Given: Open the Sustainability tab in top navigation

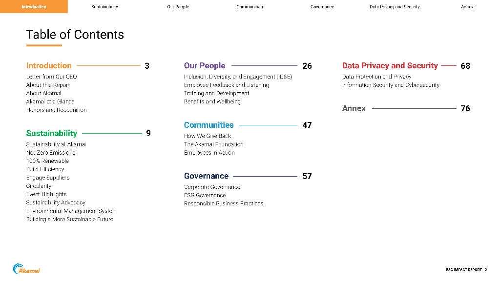Looking at the screenshot, I should click(104, 7).
